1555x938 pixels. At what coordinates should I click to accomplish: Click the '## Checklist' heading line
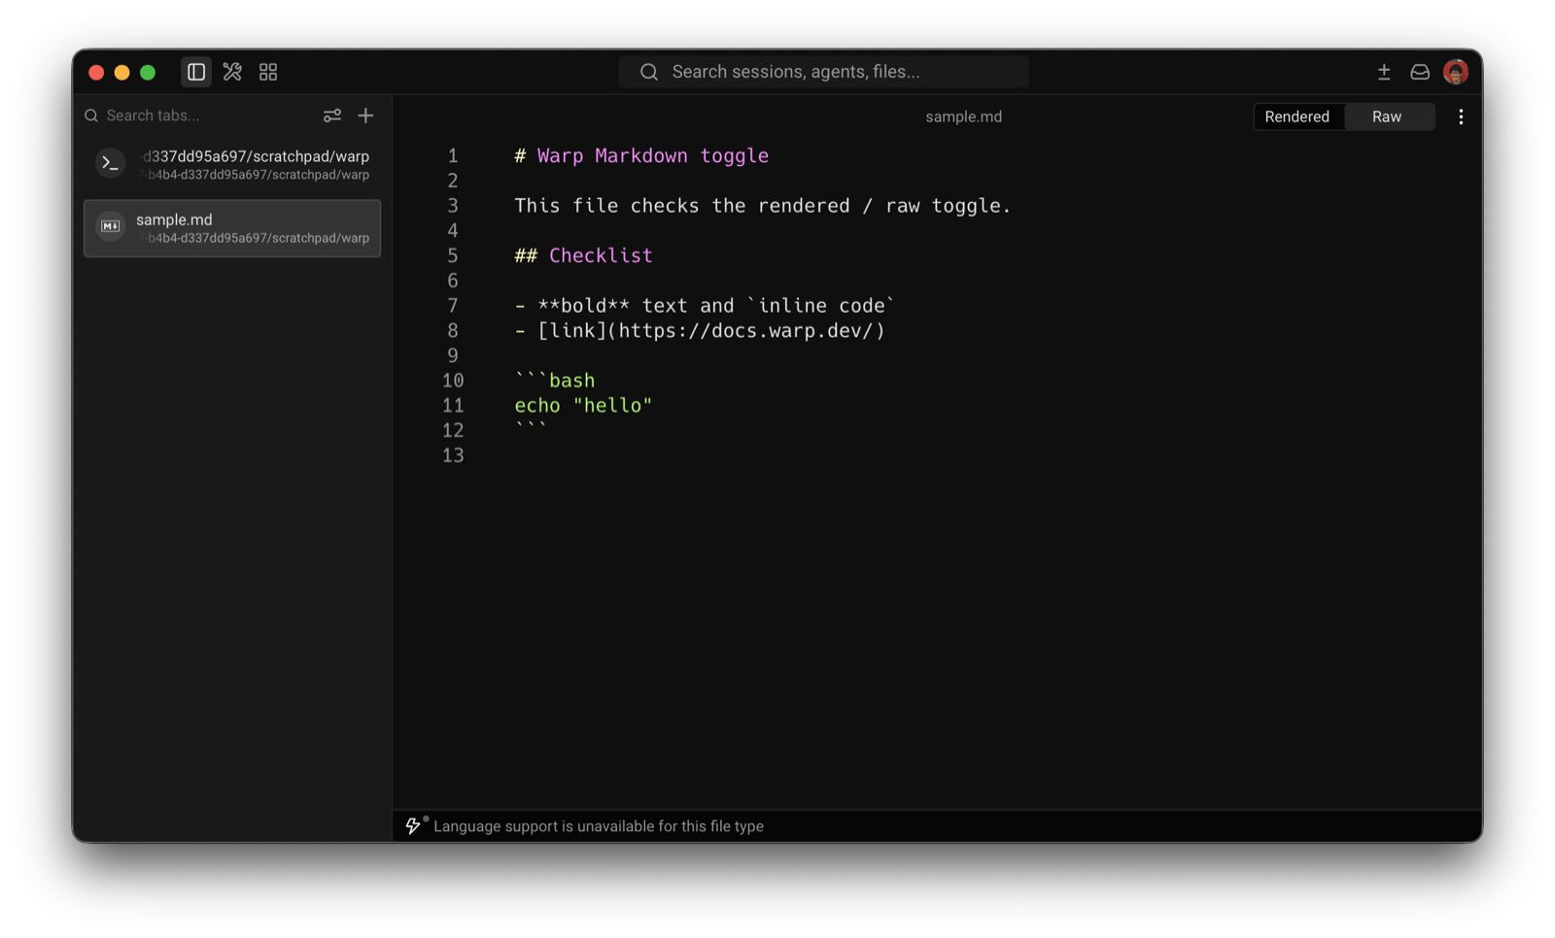(x=583, y=255)
